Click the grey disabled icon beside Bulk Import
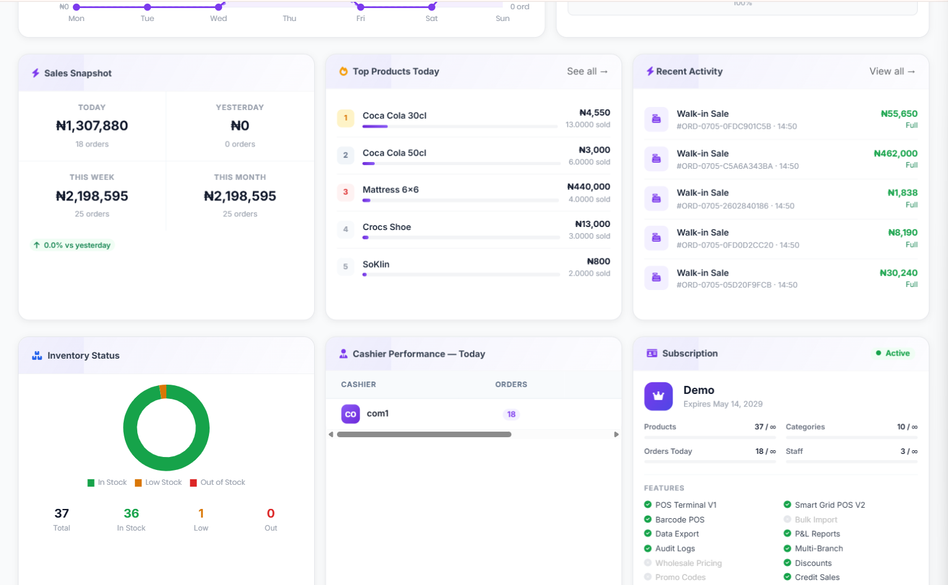The image size is (948, 585). coord(787,519)
